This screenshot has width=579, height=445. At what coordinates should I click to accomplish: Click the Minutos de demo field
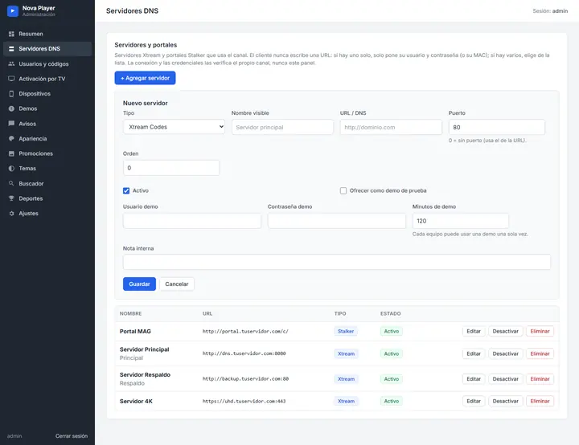[461, 221]
